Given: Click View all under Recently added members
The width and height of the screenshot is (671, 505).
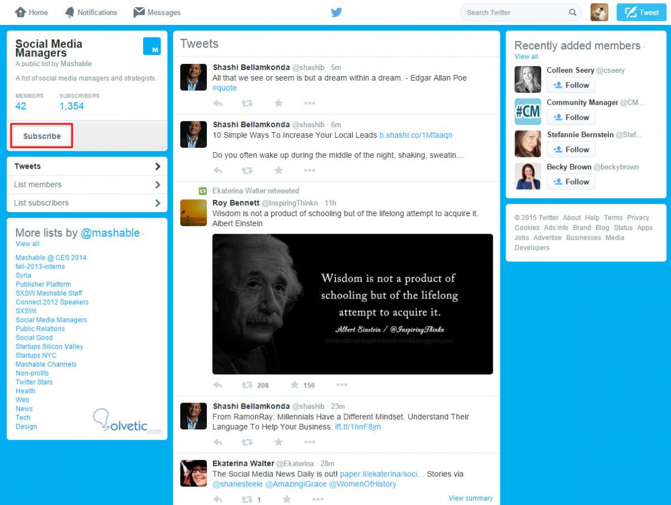Looking at the screenshot, I should tap(526, 57).
